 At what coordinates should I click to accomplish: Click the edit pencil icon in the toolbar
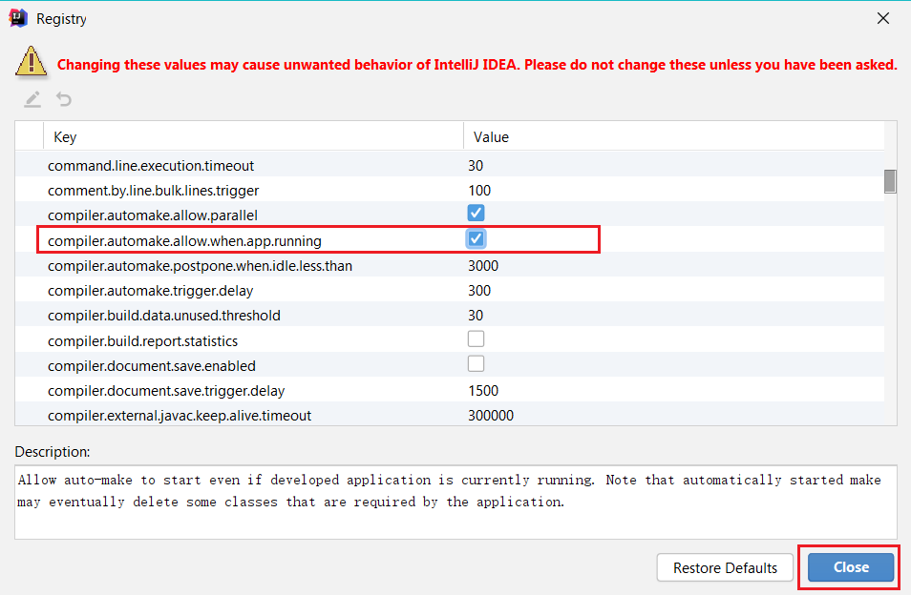[x=32, y=99]
